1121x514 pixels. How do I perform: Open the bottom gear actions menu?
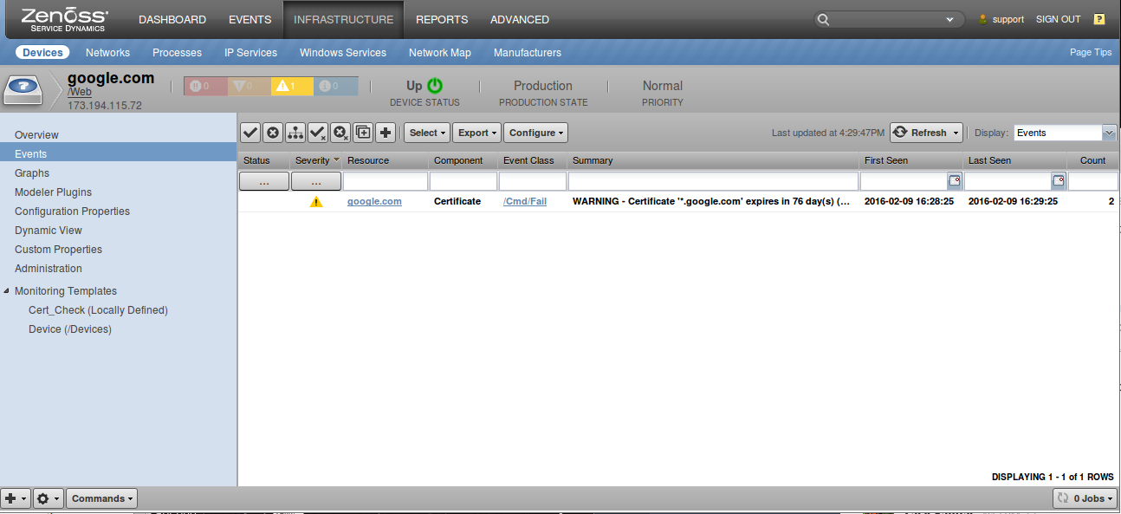click(48, 498)
